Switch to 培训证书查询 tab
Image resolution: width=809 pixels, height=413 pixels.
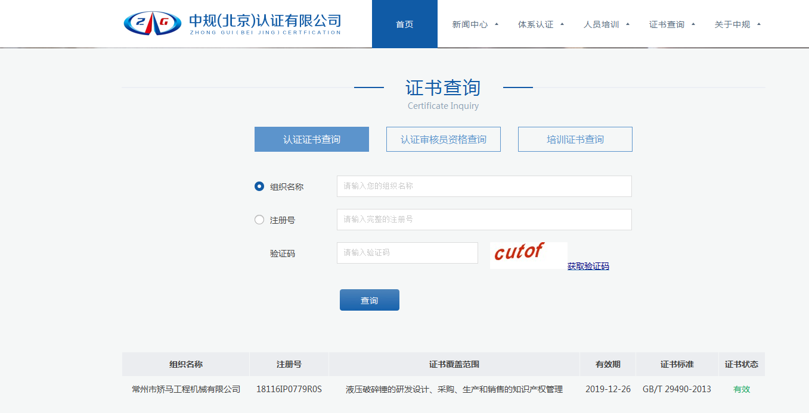pyautogui.click(x=575, y=139)
